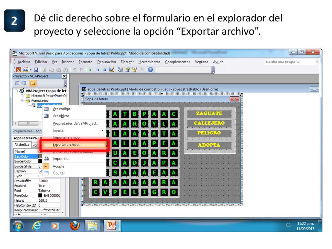Choose Ocultar in context menu

point(74,173)
